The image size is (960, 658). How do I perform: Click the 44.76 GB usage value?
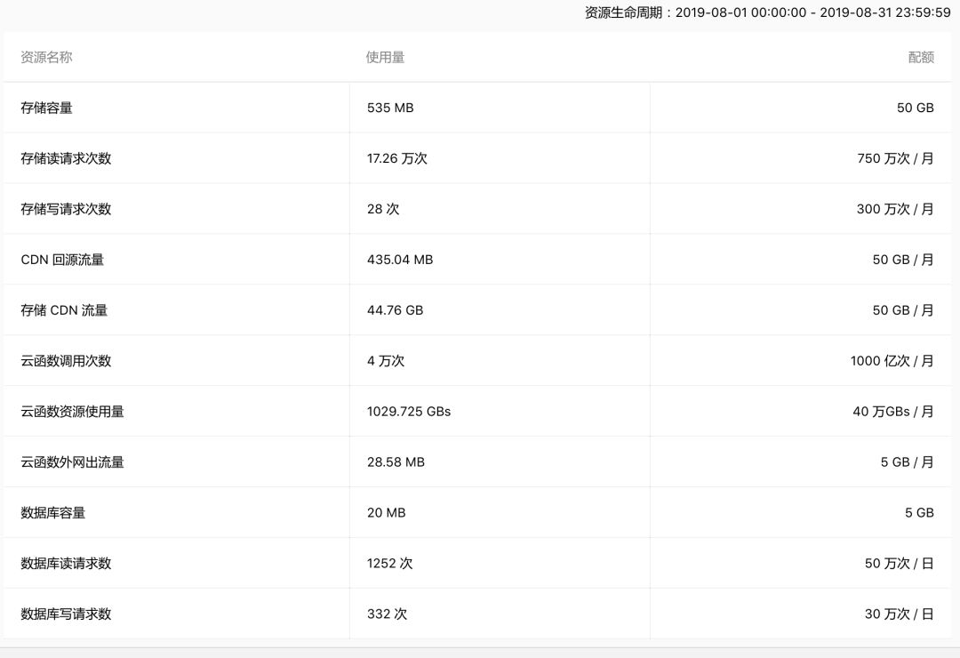coord(395,310)
